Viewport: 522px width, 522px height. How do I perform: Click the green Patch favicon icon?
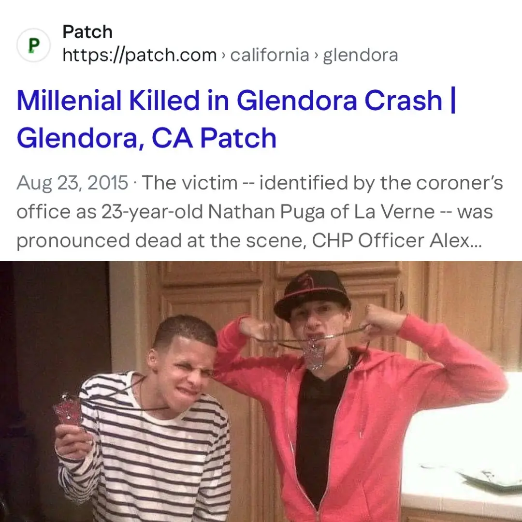[34, 45]
